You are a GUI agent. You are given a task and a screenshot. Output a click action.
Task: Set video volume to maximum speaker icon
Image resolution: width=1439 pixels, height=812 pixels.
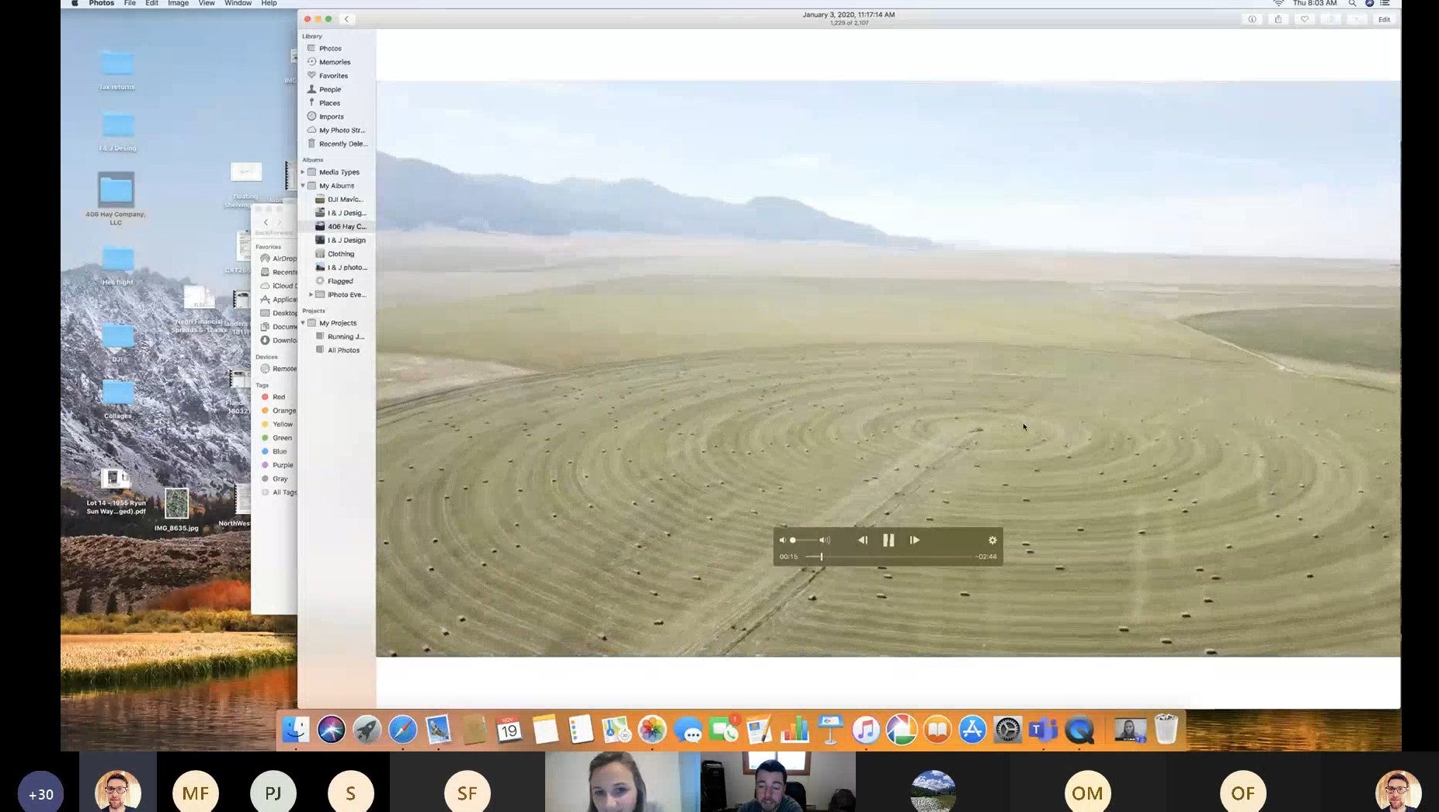(x=825, y=540)
